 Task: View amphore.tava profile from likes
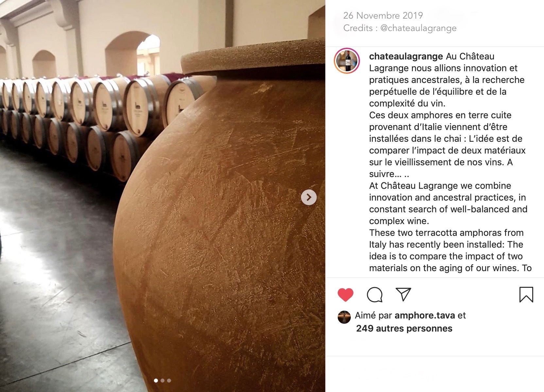coord(425,315)
